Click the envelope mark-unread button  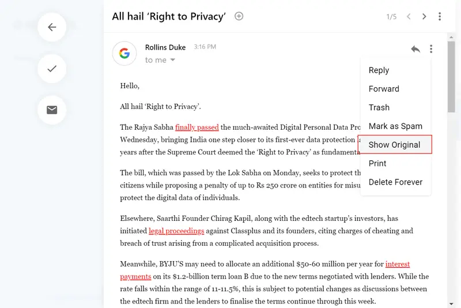(52, 110)
